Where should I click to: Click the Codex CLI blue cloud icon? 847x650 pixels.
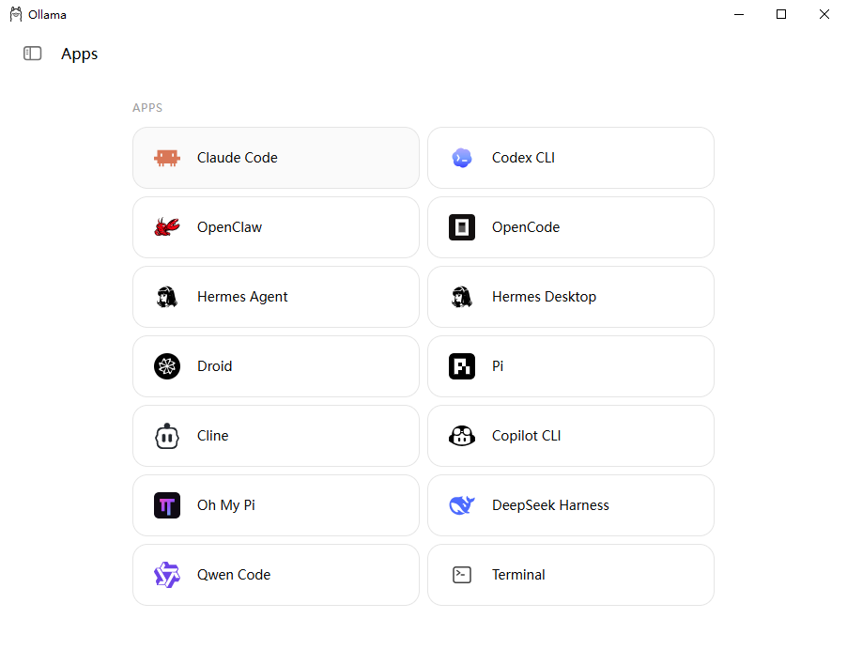462,158
